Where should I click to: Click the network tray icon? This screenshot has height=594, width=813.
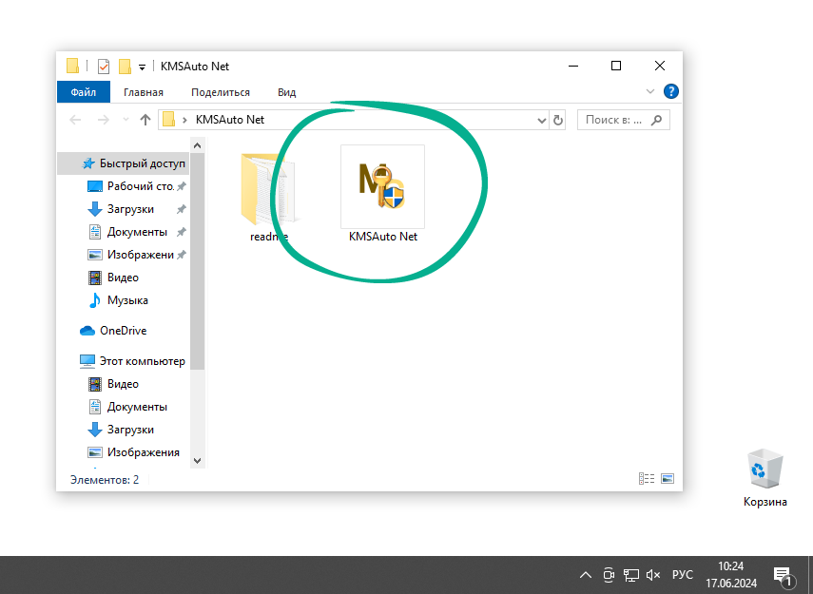click(631, 575)
